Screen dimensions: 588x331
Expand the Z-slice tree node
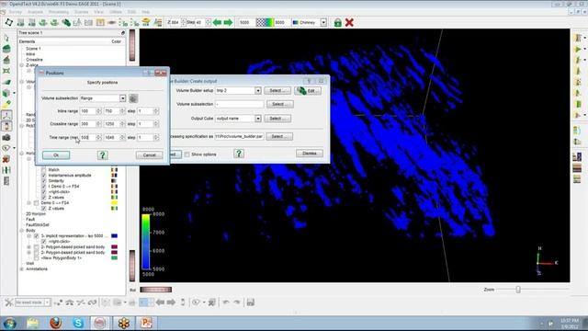[22, 65]
